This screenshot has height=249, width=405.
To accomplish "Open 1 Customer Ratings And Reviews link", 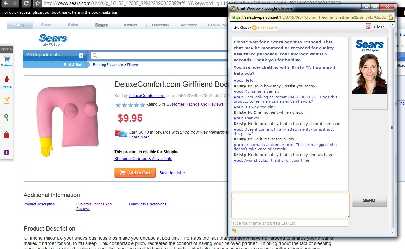I will coord(193,104).
